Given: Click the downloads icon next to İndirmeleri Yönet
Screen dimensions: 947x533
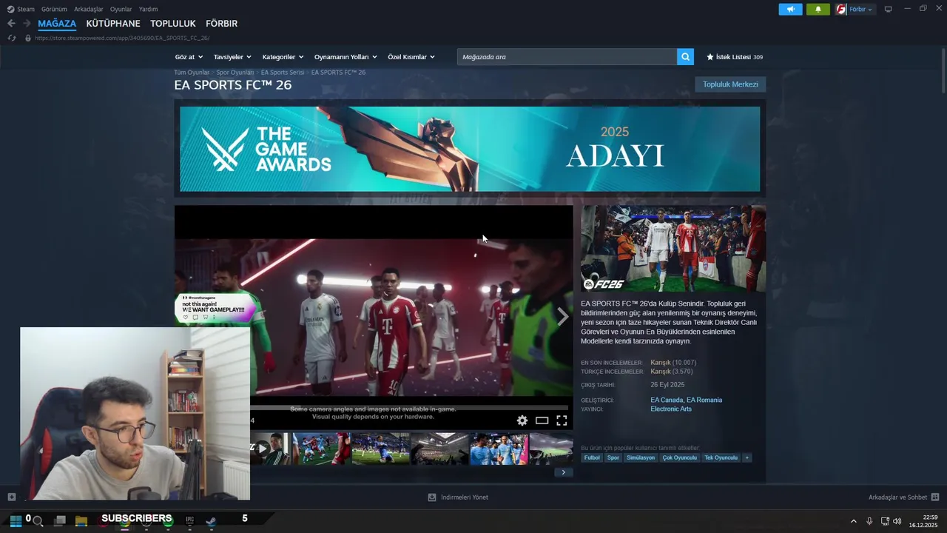Looking at the screenshot, I should click(x=432, y=497).
